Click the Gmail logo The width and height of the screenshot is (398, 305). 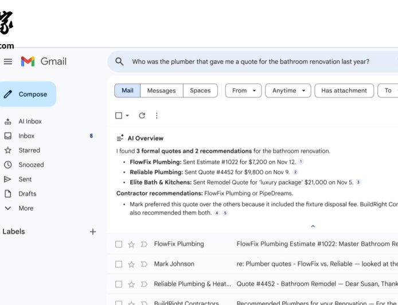44,61
